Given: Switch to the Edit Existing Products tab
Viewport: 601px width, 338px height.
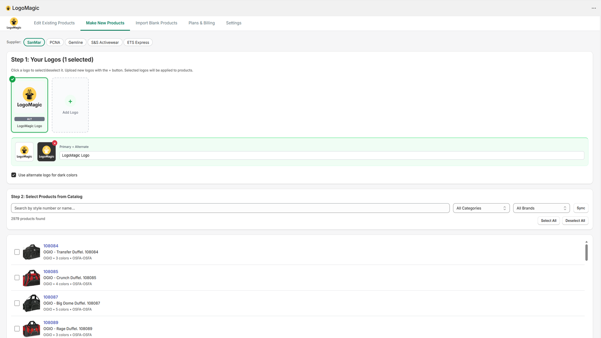Looking at the screenshot, I should (x=54, y=23).
